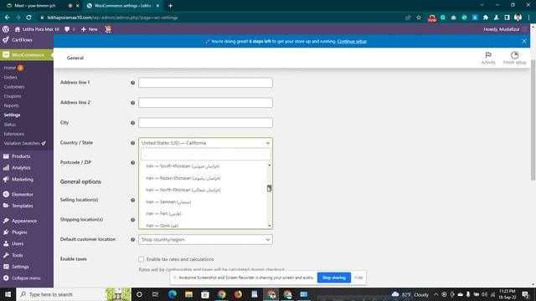Go to WooCommerce Coupons page
The width and height of the screenshot is (536, 301).
[x=13, y=96]
